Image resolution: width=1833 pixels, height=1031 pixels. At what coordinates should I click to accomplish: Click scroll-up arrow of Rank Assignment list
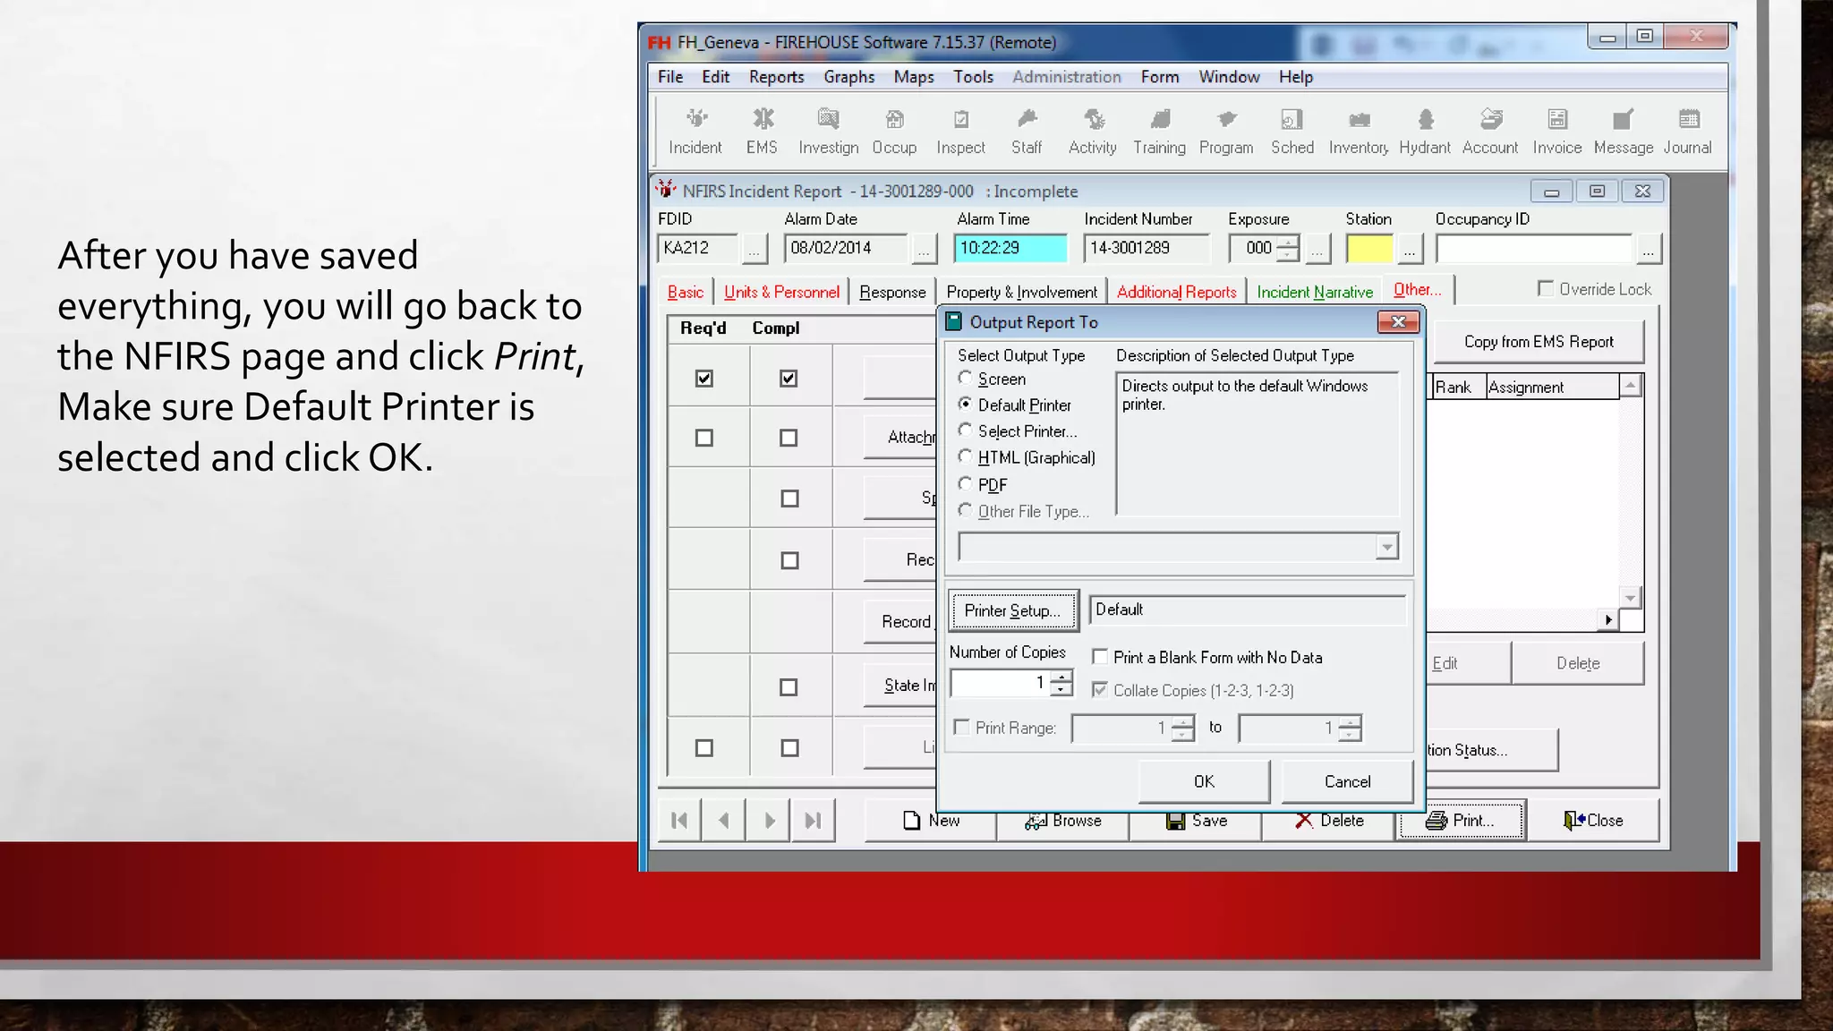pyautogui.click(x=1630, y=386)
